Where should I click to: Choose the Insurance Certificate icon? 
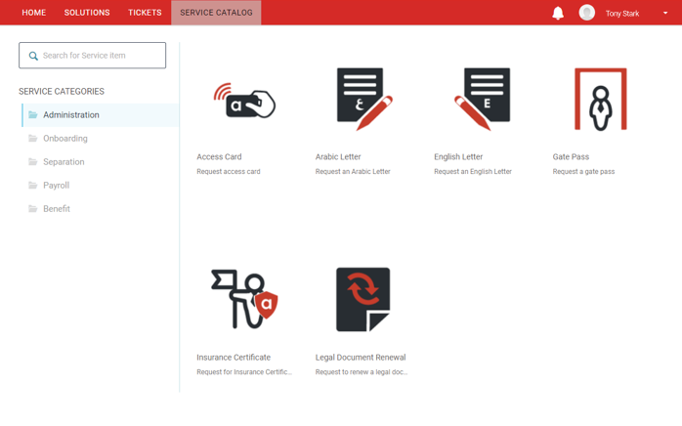tap(244, 299)
